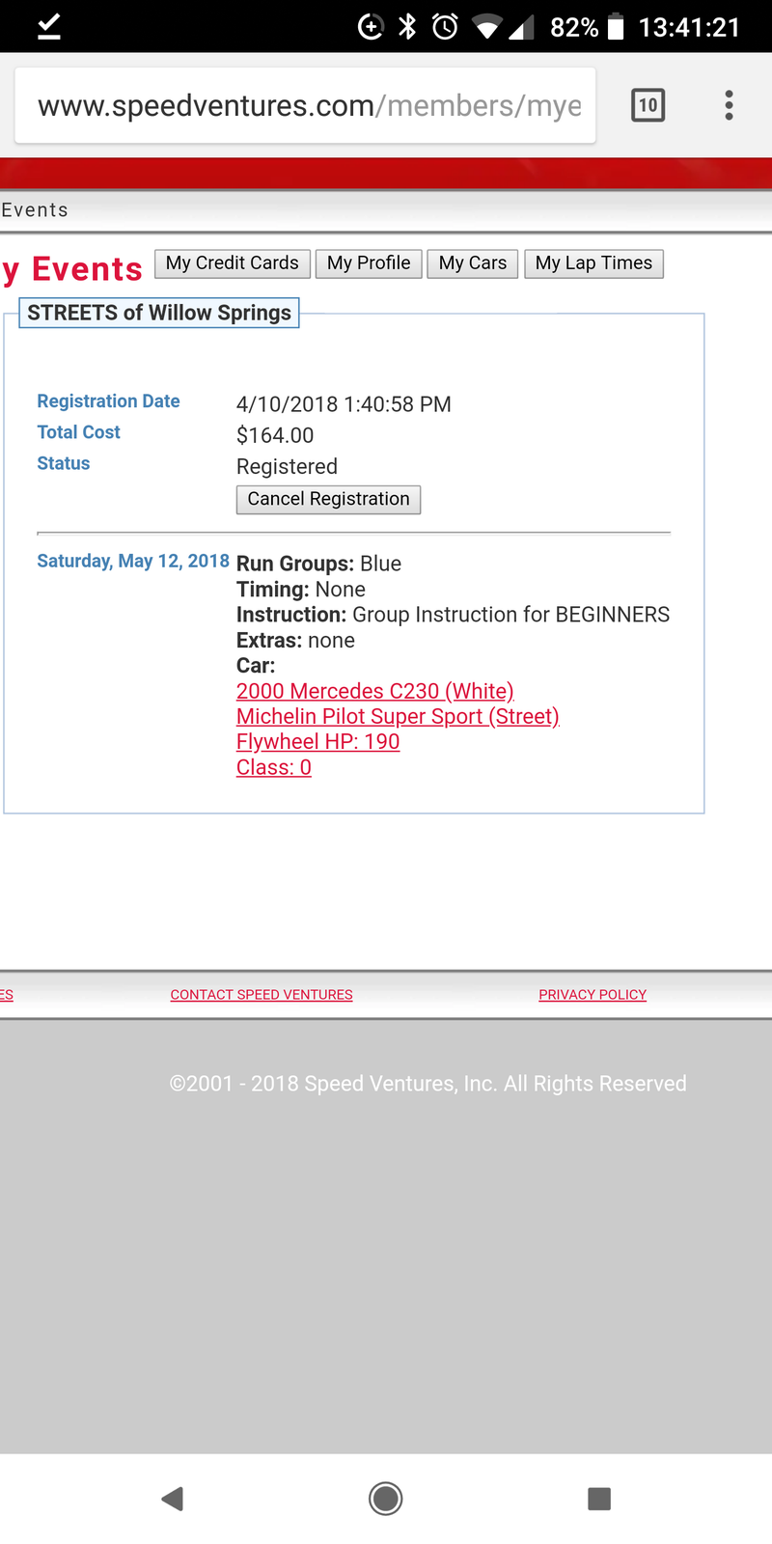The width and height of the screenshot is (772, 1544).
Task: Open My Credit Cards page
Action: pyautogui.click(x=233, y=263)
